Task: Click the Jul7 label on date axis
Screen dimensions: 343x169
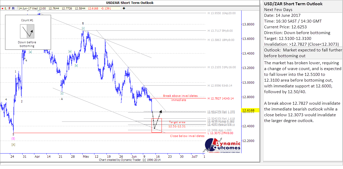Action: [x=195, y=156]
